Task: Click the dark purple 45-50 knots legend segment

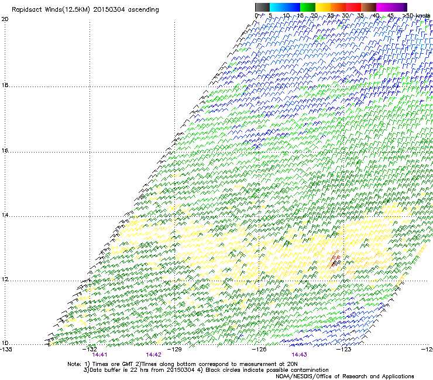Action: point(399,7)
